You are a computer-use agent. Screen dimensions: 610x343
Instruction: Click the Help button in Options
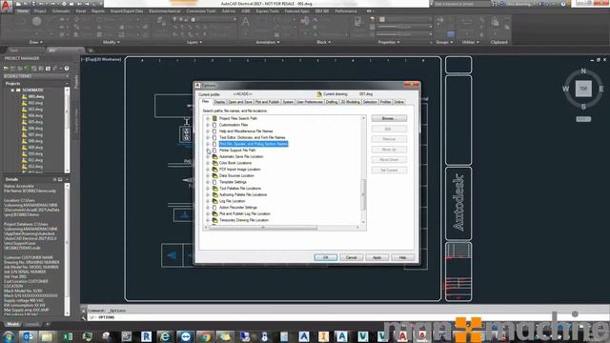point(402,257)
